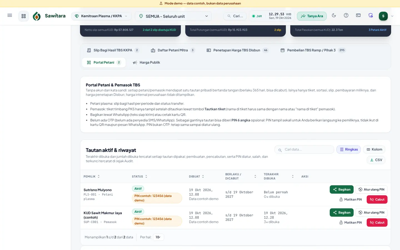This screenshot has width=400, height=250.
Task: Open Kemitraan Plasma / KKPA module dropdown
Action: pyautogui.click(x=101, y=16)
